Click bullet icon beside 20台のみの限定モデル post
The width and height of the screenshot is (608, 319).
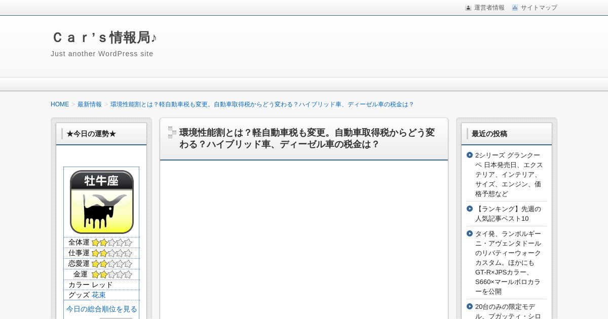(x=470, y=306)
